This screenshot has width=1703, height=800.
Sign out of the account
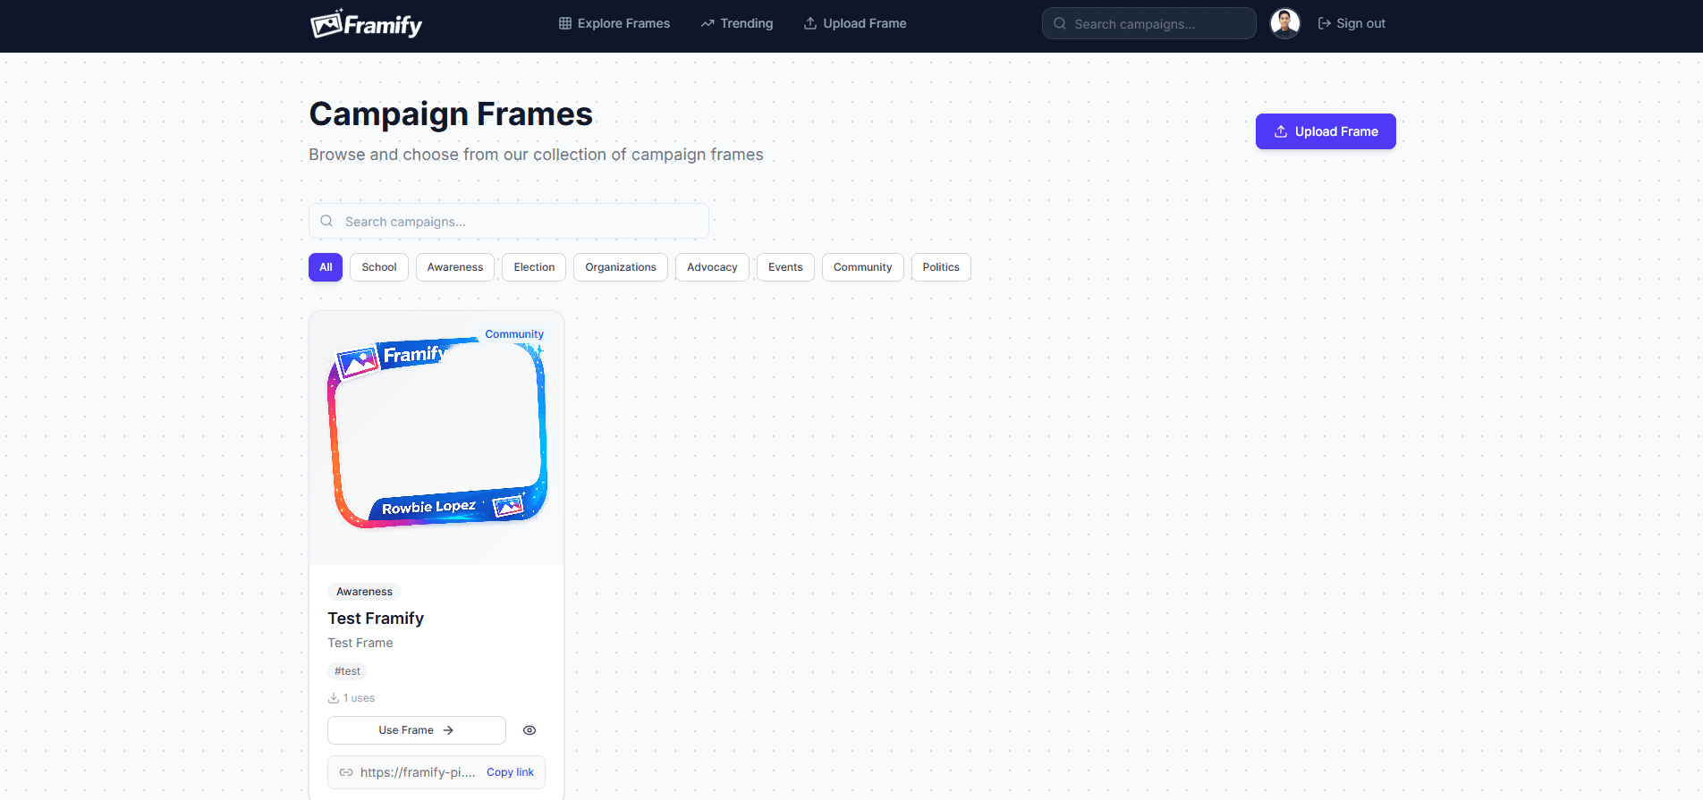(x=1351, y=23)
